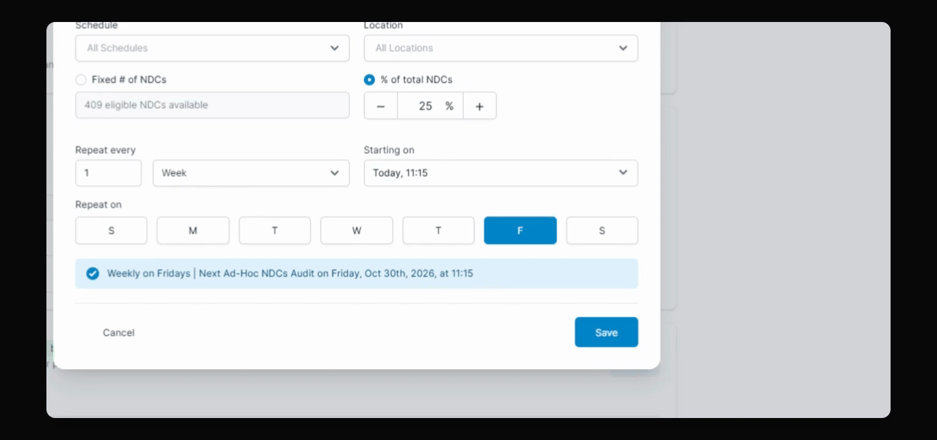Click the blue checkmark icon in summary banner

point(92,273)
